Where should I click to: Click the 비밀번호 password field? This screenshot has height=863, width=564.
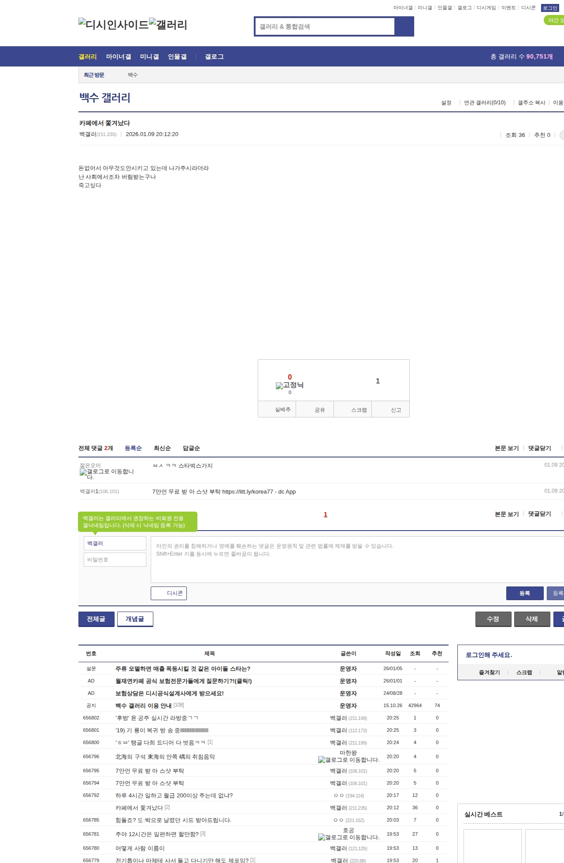click(x=115, y=560)
